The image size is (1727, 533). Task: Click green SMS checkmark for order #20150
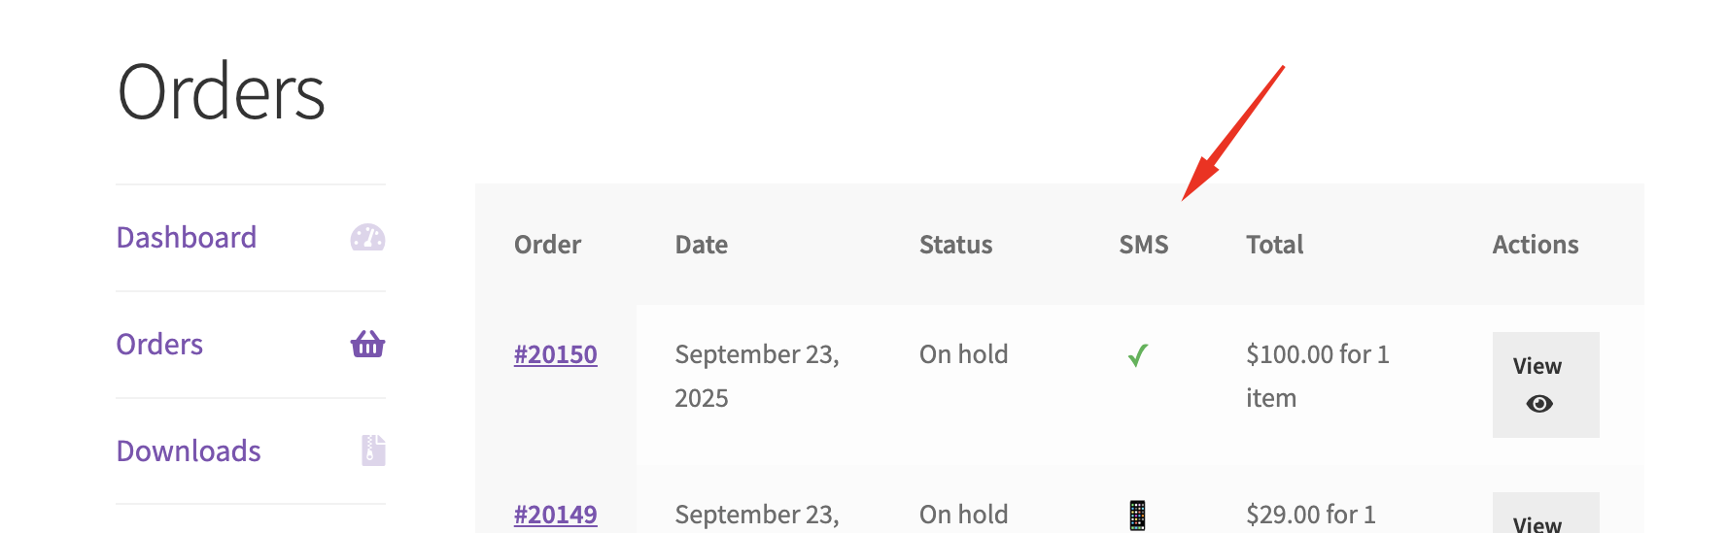pyautogui.click(x=1138, y=355)
